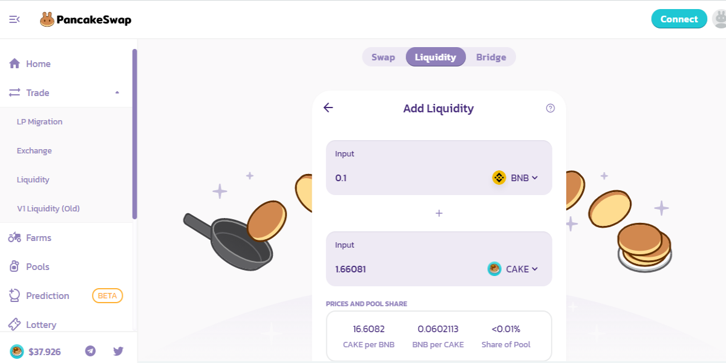The width and height of the screenshot is (726, 363).
Task: Open the user avatar icon
Action: pyautogui.click(x=719, y=19)
